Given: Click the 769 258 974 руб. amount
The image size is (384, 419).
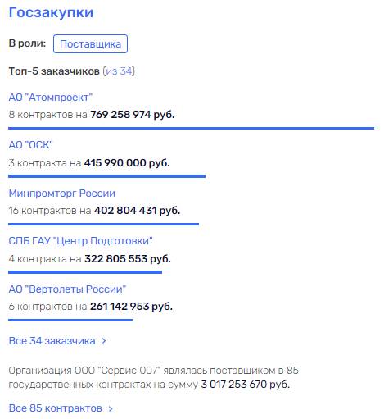Looking at the screenshot, I should 132,115.
